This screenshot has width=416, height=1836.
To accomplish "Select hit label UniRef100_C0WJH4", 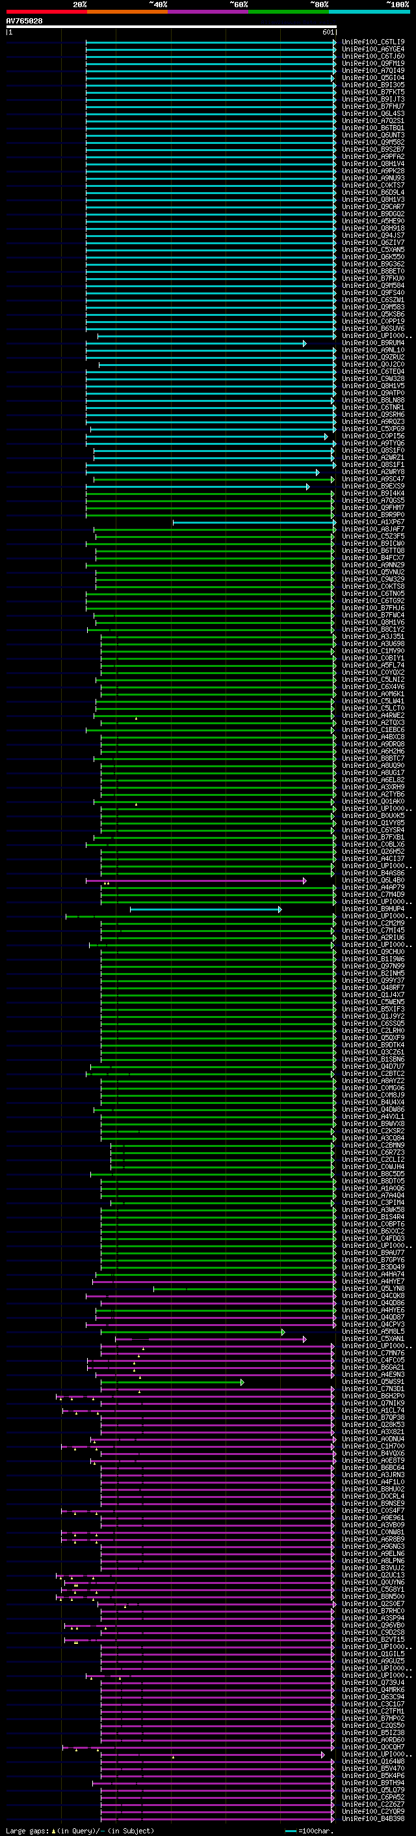I will [372, 1168].
